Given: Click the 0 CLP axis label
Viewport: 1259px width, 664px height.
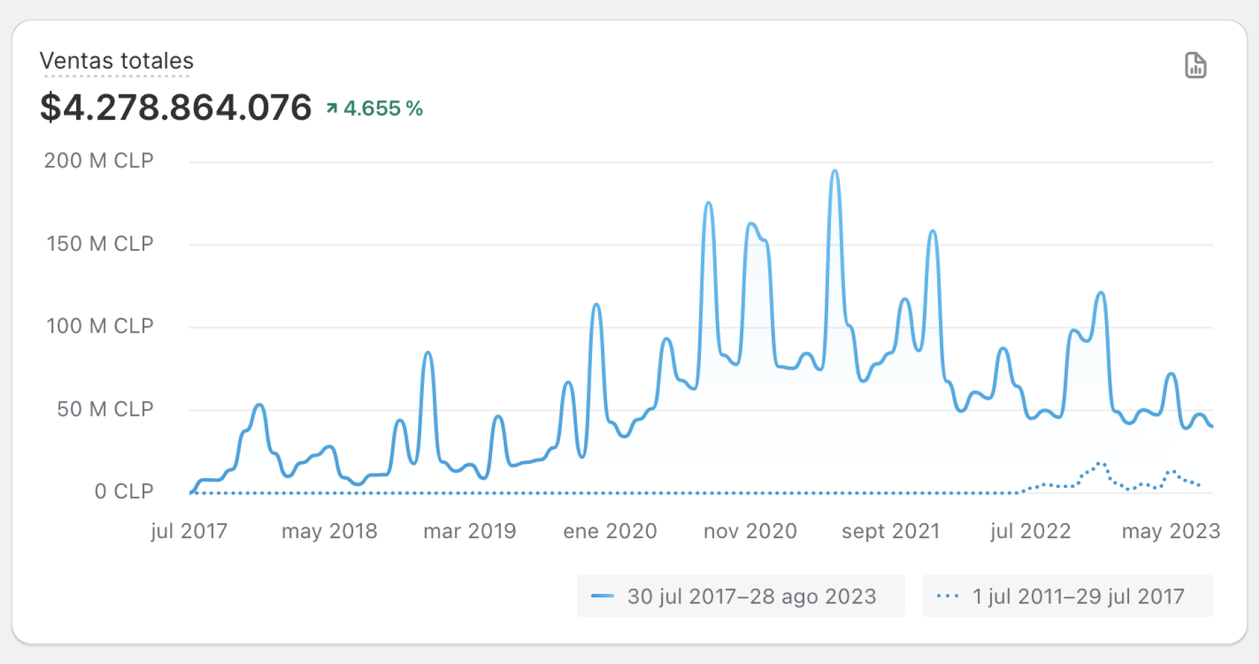Looking at the screenshot, I should [x=124, y=491].
